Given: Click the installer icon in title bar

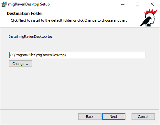Looking at the screenshot, I should (x=4, y=4).
